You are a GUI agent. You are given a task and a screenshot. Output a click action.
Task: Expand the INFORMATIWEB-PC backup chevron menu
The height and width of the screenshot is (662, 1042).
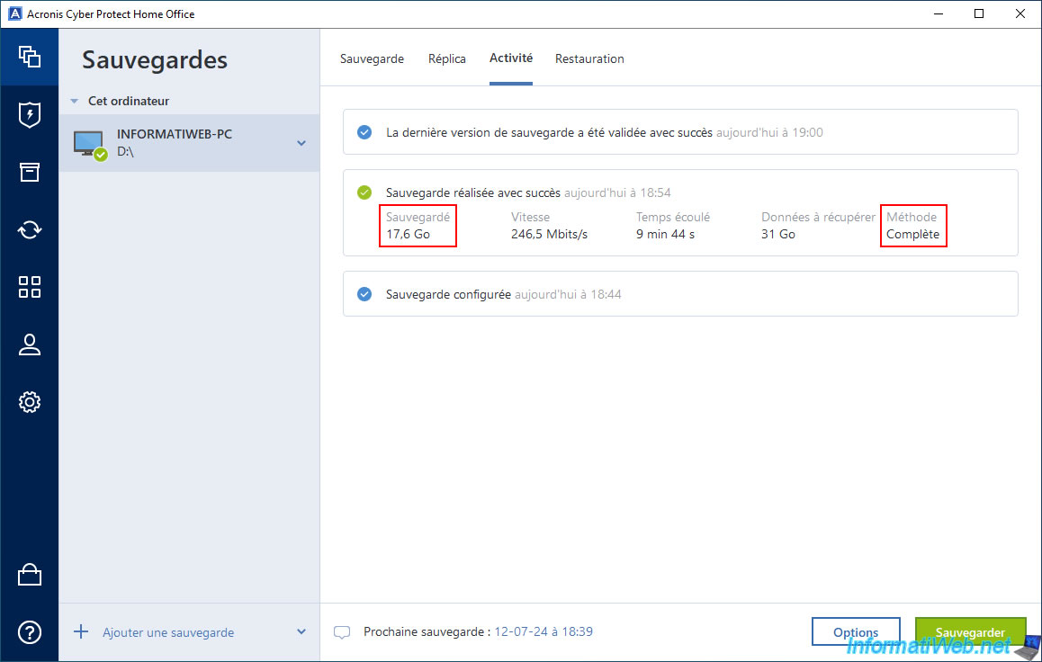coord(301,143)
